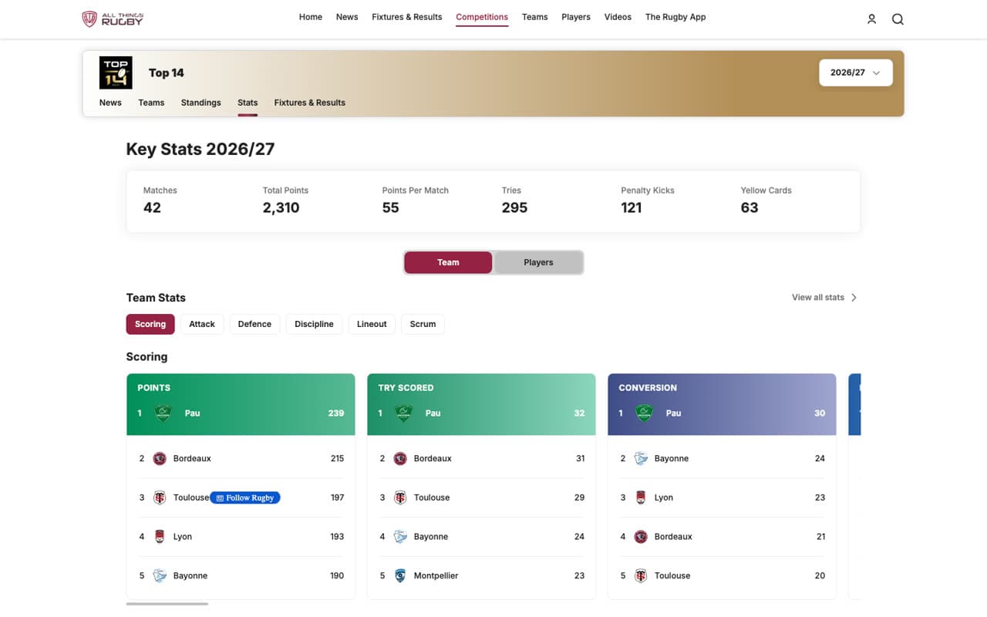Click the All Things Rugby logo
Screen dimensions: 987x617
tap(113, 19)
